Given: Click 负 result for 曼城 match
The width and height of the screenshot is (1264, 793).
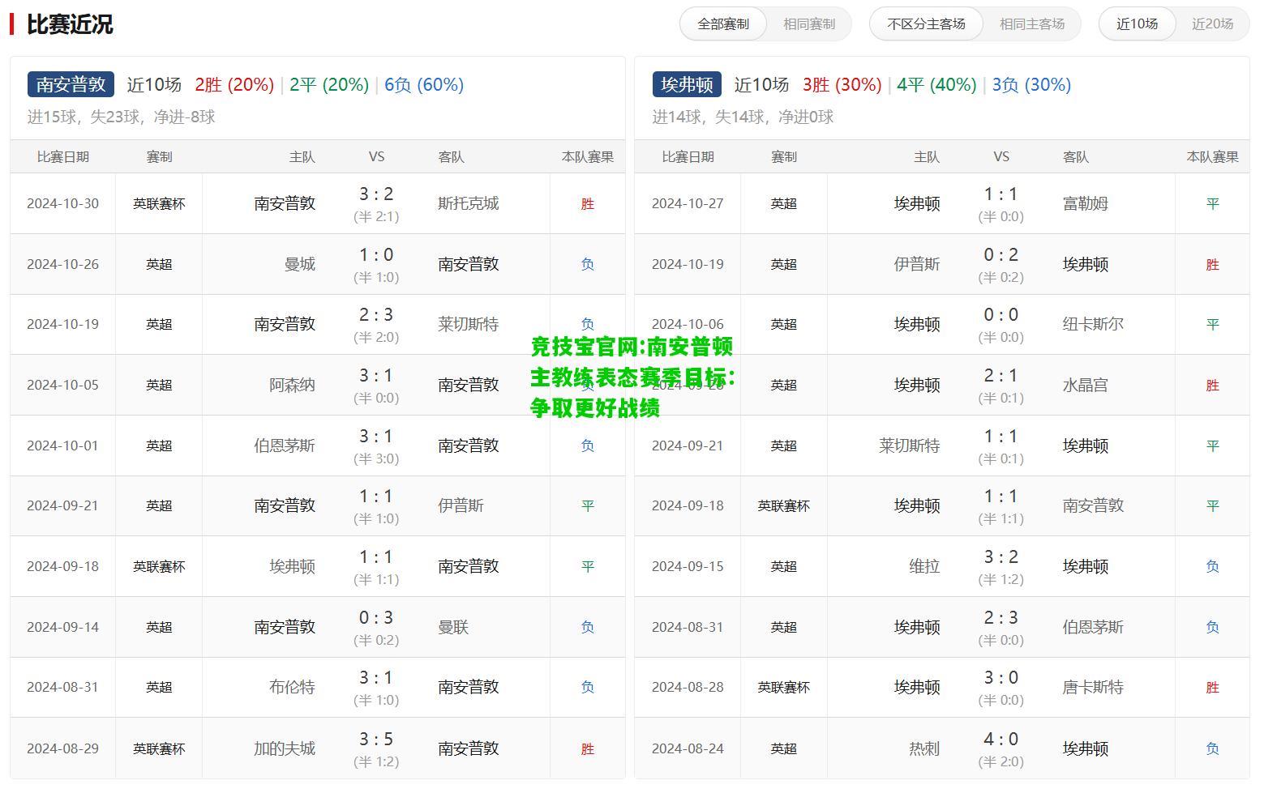Looking at the screenshot, I should pos(588,264).
